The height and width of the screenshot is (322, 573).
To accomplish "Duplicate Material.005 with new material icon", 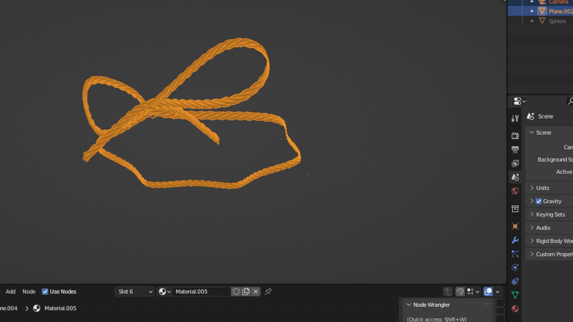I will click(246, 292).
